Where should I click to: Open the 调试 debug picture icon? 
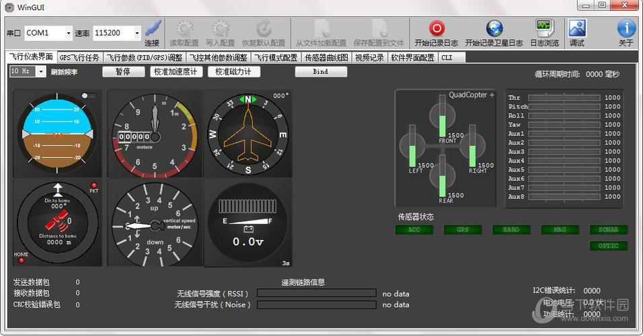576,28
